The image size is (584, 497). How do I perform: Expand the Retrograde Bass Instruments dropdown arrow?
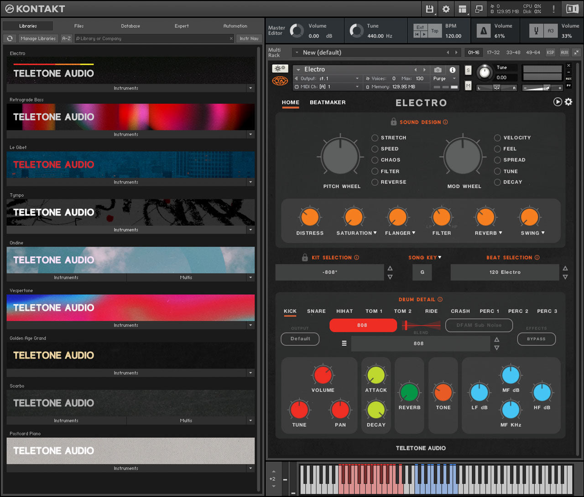(x=250, y=134)
